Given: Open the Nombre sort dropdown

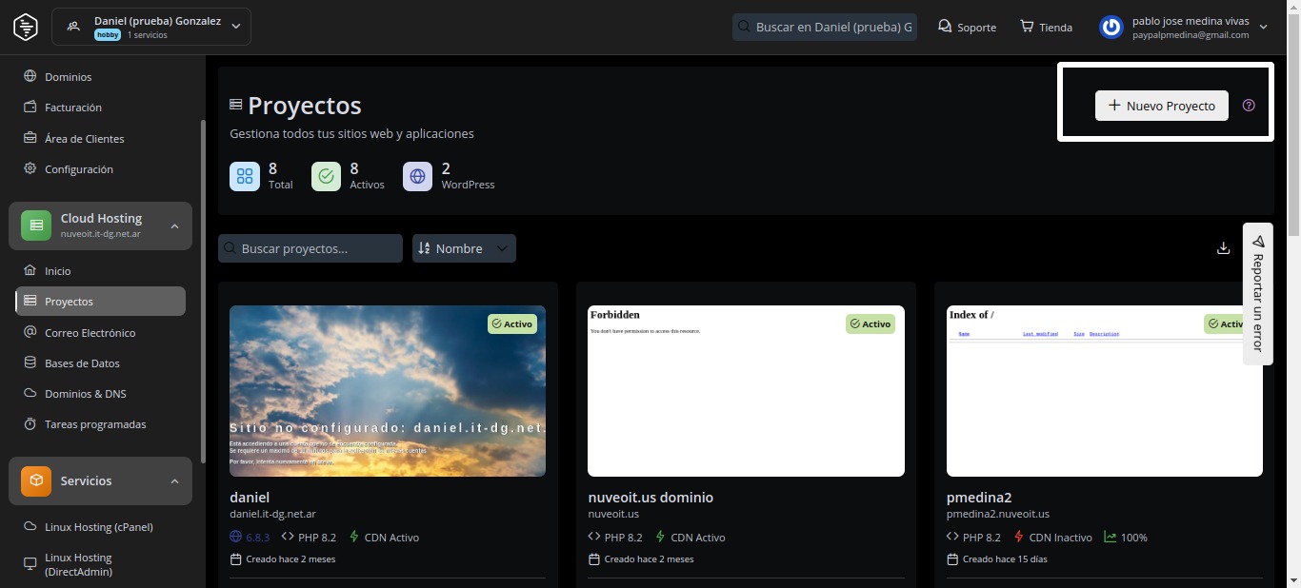Looking at the screenshot, I should tap(464, 248).
